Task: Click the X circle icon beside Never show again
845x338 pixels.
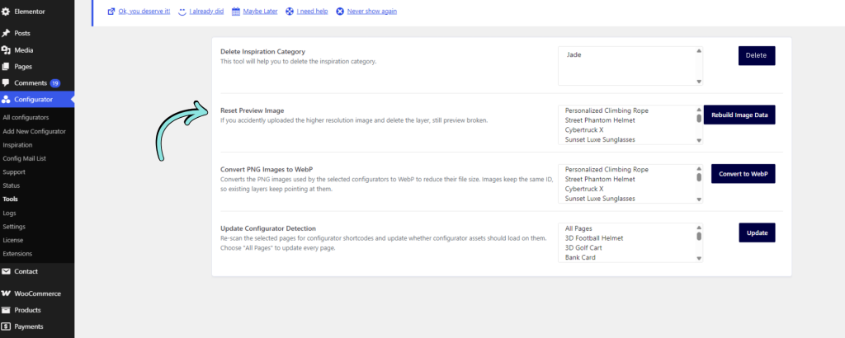Action: point(340,12)
